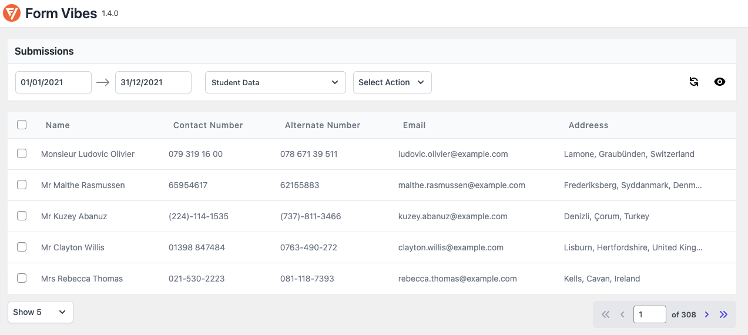Screen dimensions: 748x335
Task: Click the Contact Number column header
Action: pos(208,125)
